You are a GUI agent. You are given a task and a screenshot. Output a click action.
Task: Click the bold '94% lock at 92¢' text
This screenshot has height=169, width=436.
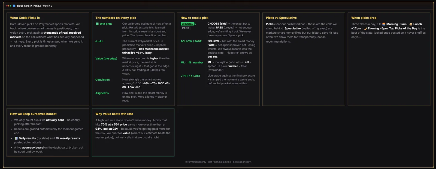(x=107, y=129)
